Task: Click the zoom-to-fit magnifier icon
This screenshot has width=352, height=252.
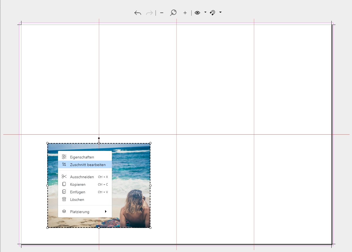Action: point(173,13)
